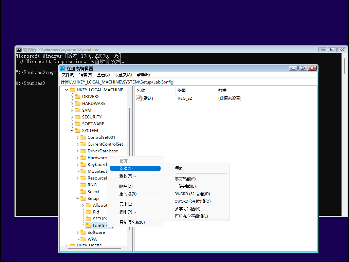Image resolution: width=349 pixels, height=262 pixels.
Task: Click the SOFTWARE folder icon
Action: tap(78, 124)
